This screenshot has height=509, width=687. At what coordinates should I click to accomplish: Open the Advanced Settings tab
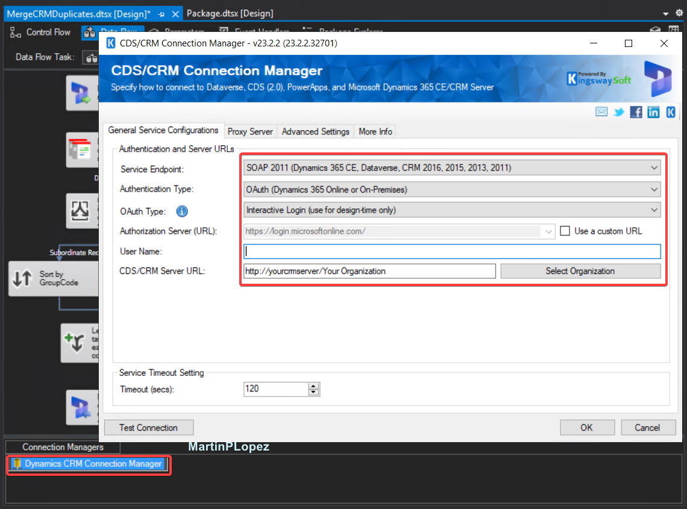(315, 131)
